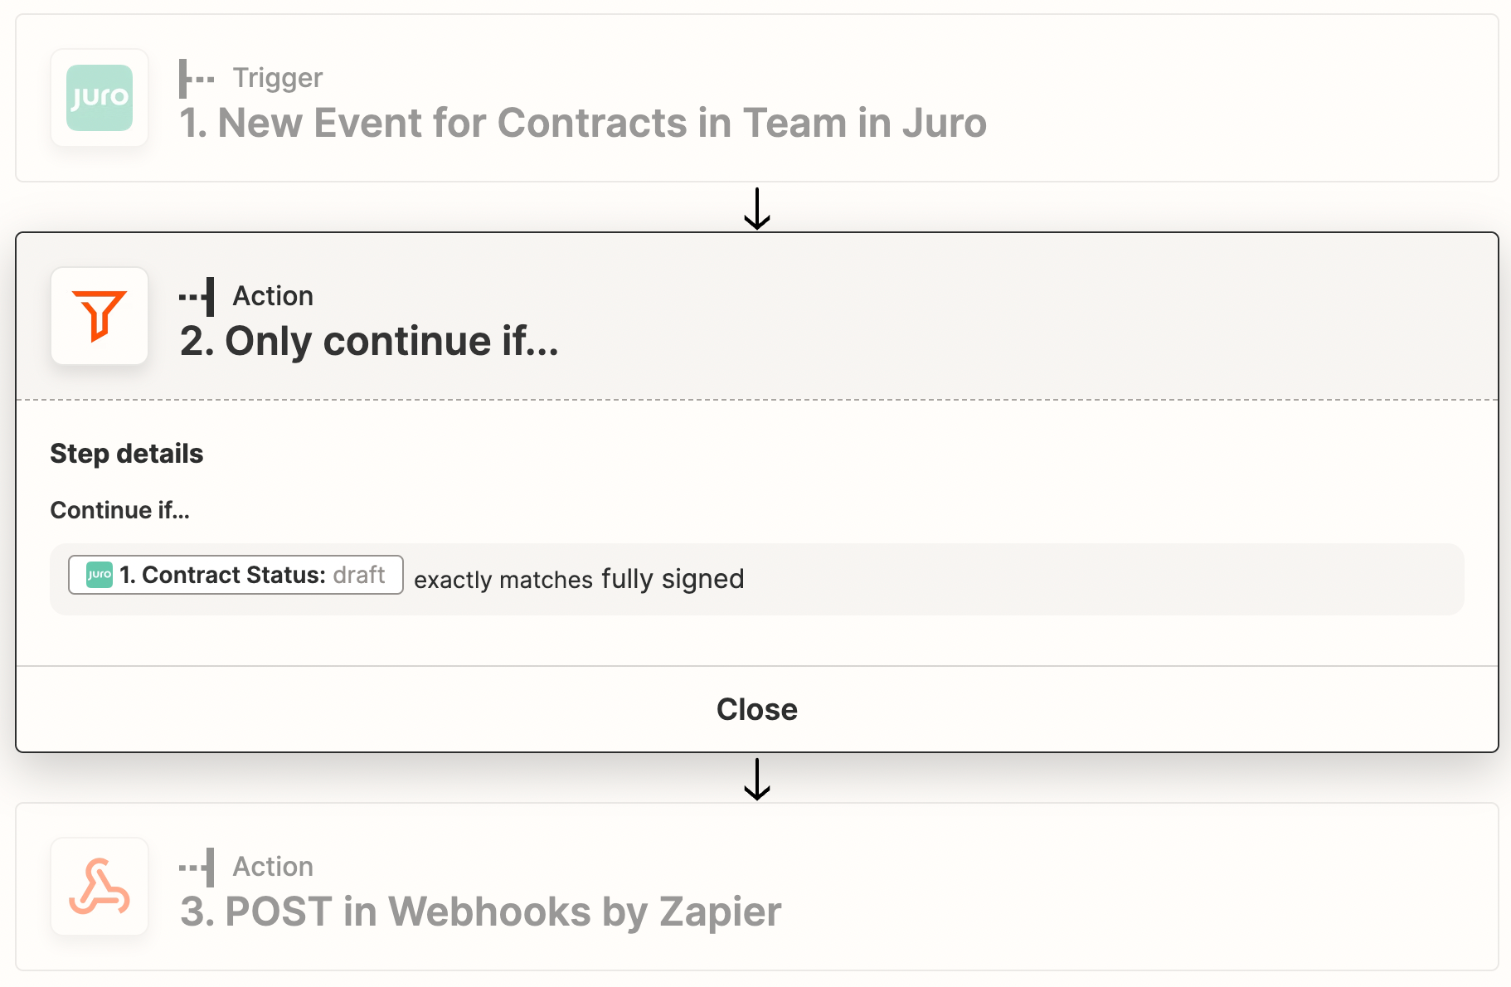Click the filter condition row background

[x=1078, y=579]
